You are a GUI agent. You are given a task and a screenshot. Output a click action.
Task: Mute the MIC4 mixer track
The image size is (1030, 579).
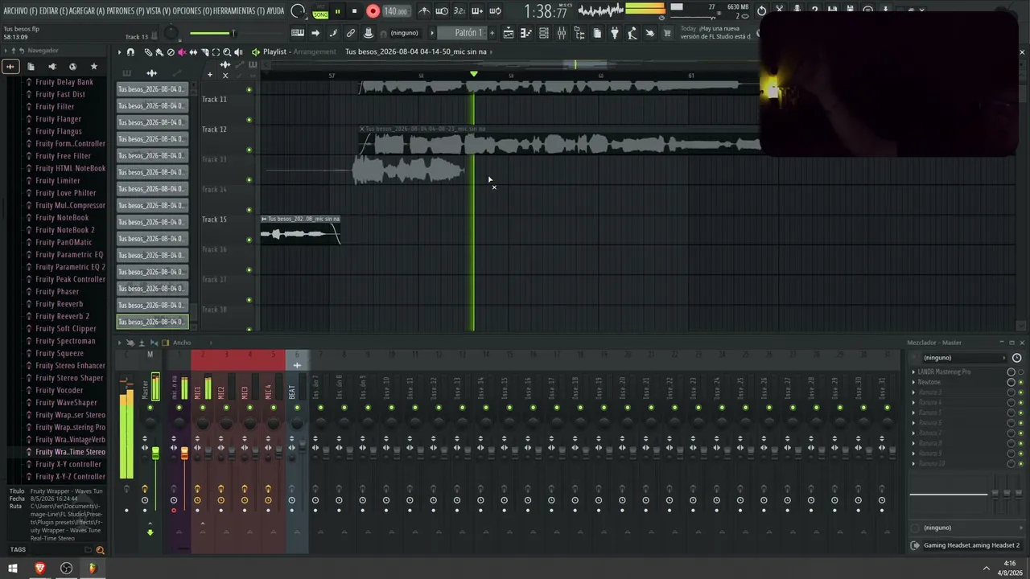point(274,408)
